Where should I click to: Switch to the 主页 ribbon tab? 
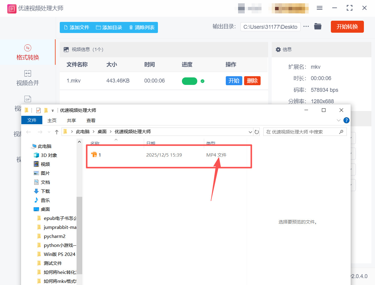pos(52,120)
